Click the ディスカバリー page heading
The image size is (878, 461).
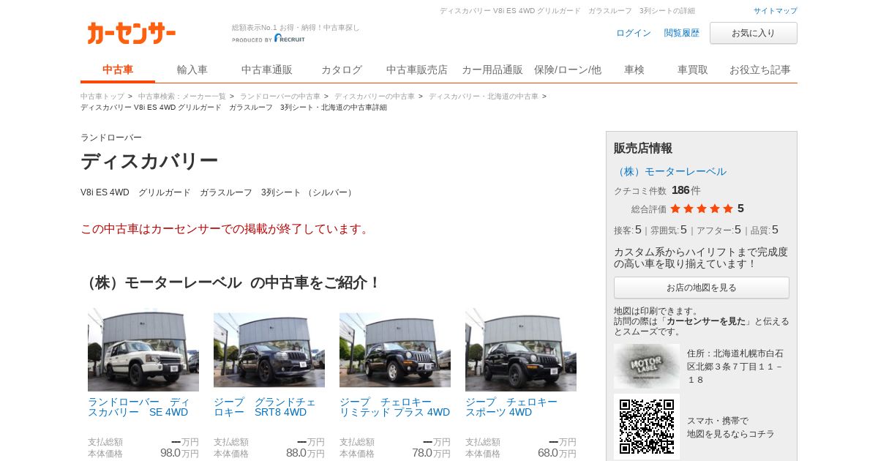tap(149, 161)
